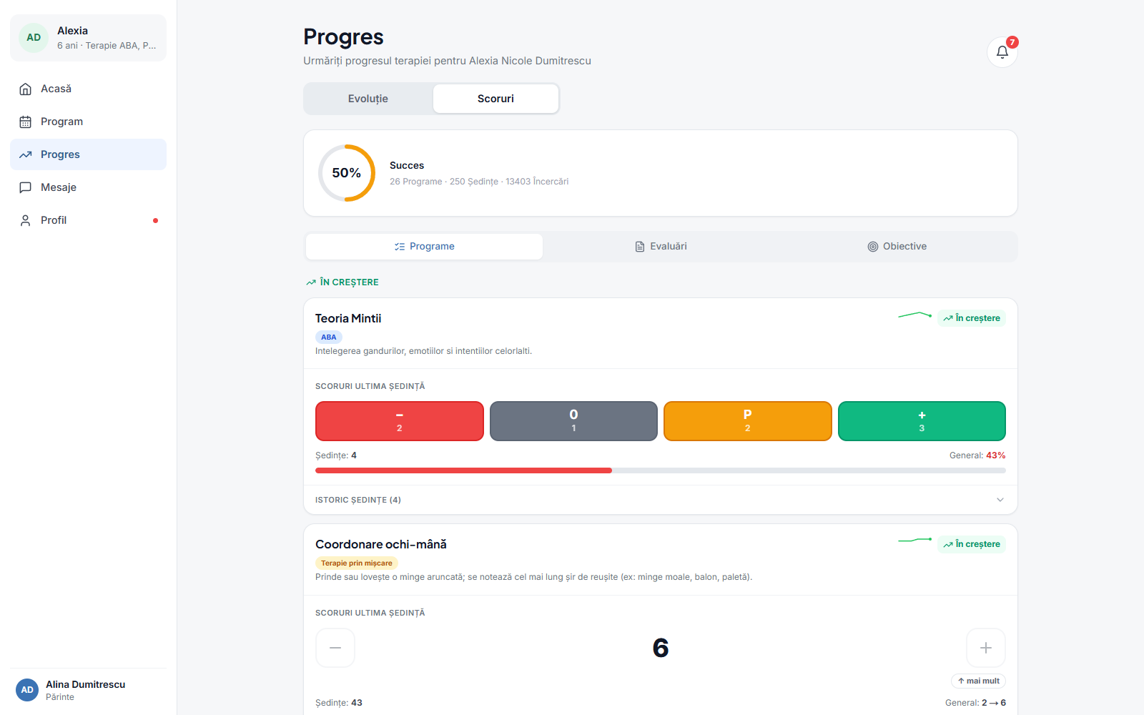Viewport: 1144px width, 715px height.
Task: Open the Evaluări sub-tab
Action: [x=661, y=247]
